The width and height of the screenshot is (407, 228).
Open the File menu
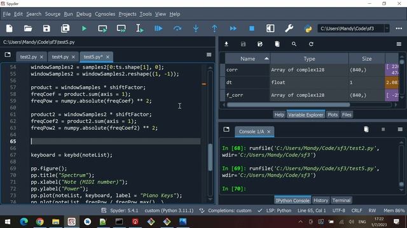click(x=7, y=14)
